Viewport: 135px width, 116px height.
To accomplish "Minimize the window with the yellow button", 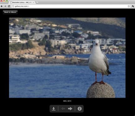I will (4, 1).
